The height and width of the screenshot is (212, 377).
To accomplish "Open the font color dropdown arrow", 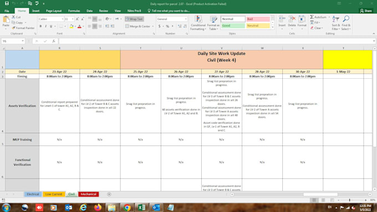I will (x=83, y=26).
